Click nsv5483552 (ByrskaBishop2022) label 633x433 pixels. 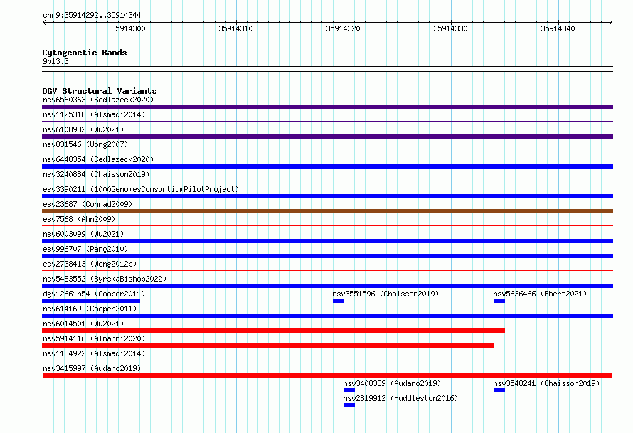point(105,279)
